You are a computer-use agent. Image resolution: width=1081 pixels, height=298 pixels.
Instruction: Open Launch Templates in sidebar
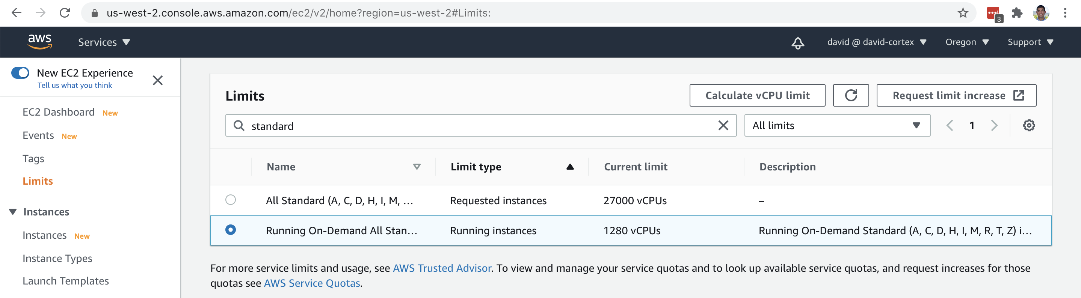[x=65, y=281]
